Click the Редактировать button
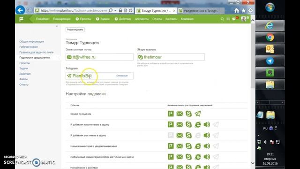Image resolution: width=300 pixels, height=169 pixels. 75,30
